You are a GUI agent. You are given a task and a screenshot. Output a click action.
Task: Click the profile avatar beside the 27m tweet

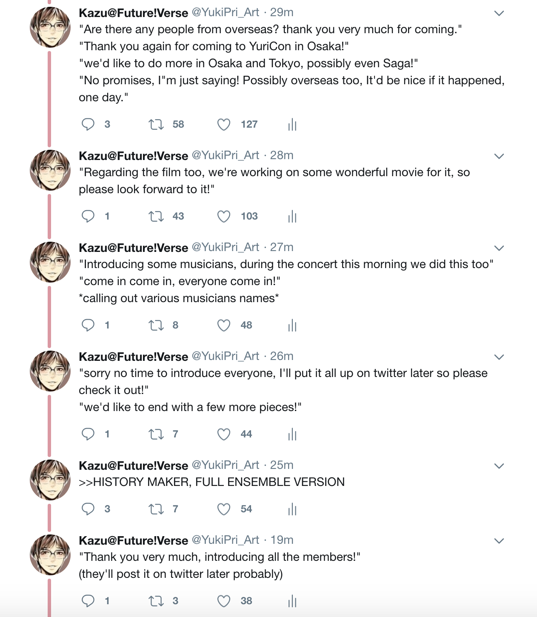[50, 262]
